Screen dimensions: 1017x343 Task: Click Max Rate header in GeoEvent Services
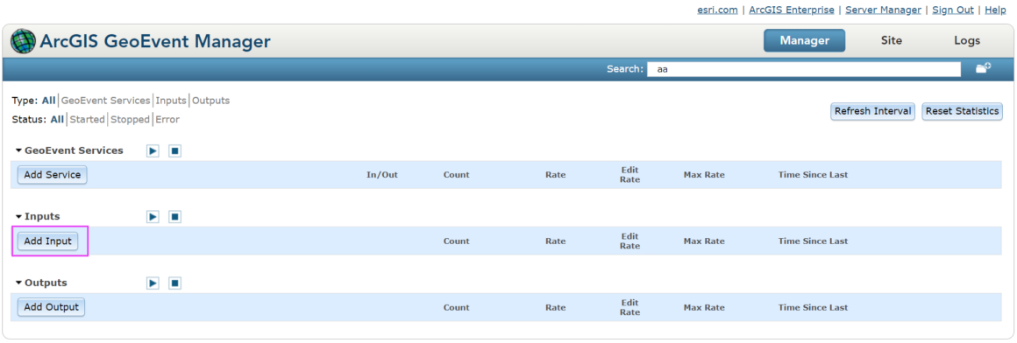[x=704, y=175]
